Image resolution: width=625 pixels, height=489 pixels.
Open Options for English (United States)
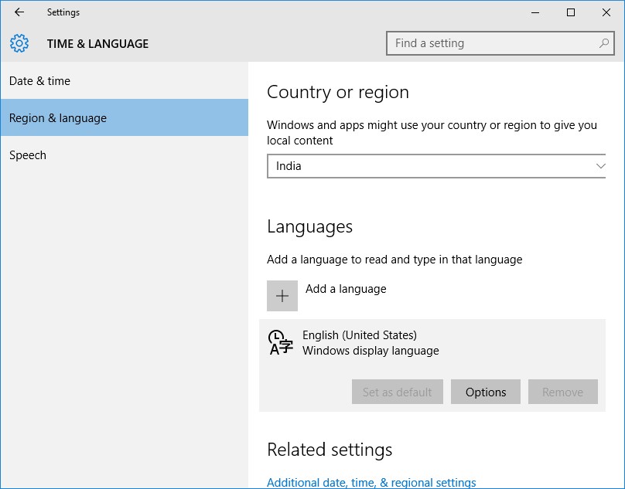[485, 392]
